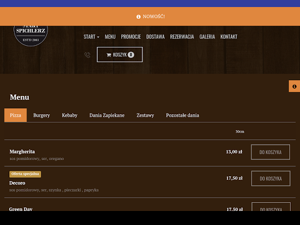Click the Margherita ingredients description
Image resolution: width=300 pixels, height=225 pixels.
point(37,159)
